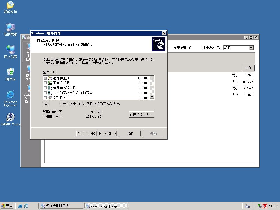This screenshot has width=280, height=210.
Task: Click the 下一步 next button
Action: tap(107, 133)
